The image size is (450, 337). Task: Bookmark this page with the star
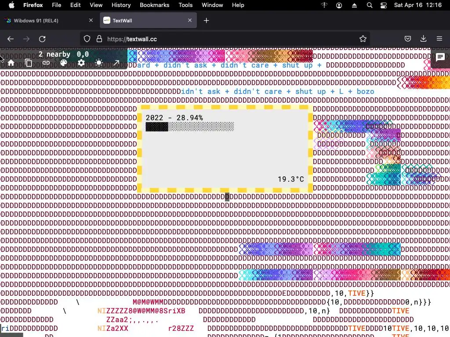[x=363, y=39]
